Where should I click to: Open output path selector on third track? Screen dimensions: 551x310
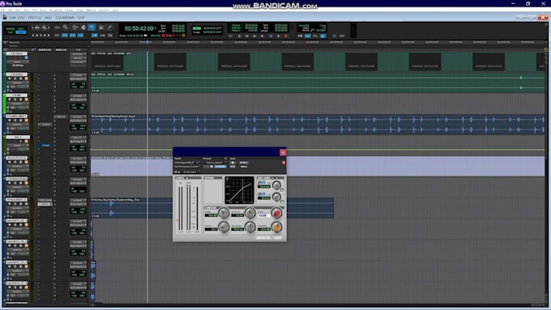pyautogui.click(x=78, y=100)
